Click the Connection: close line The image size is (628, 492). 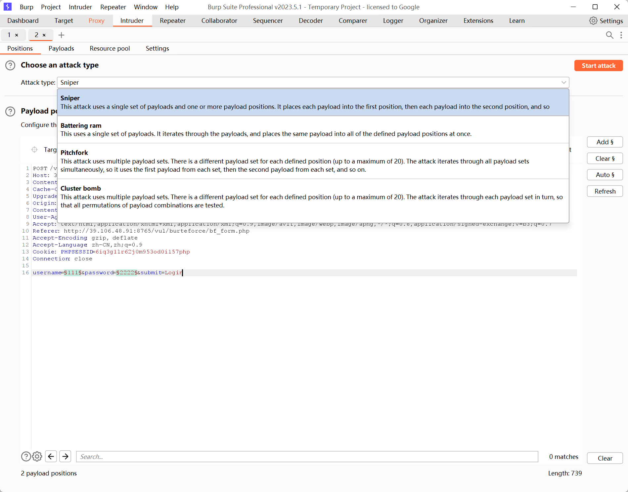click(62, 259)
